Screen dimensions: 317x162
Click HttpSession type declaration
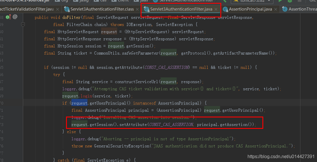click(x=70, y=46)
